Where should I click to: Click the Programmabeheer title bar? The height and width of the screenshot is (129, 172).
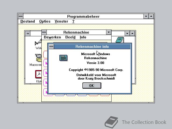[x=83, y=16]
